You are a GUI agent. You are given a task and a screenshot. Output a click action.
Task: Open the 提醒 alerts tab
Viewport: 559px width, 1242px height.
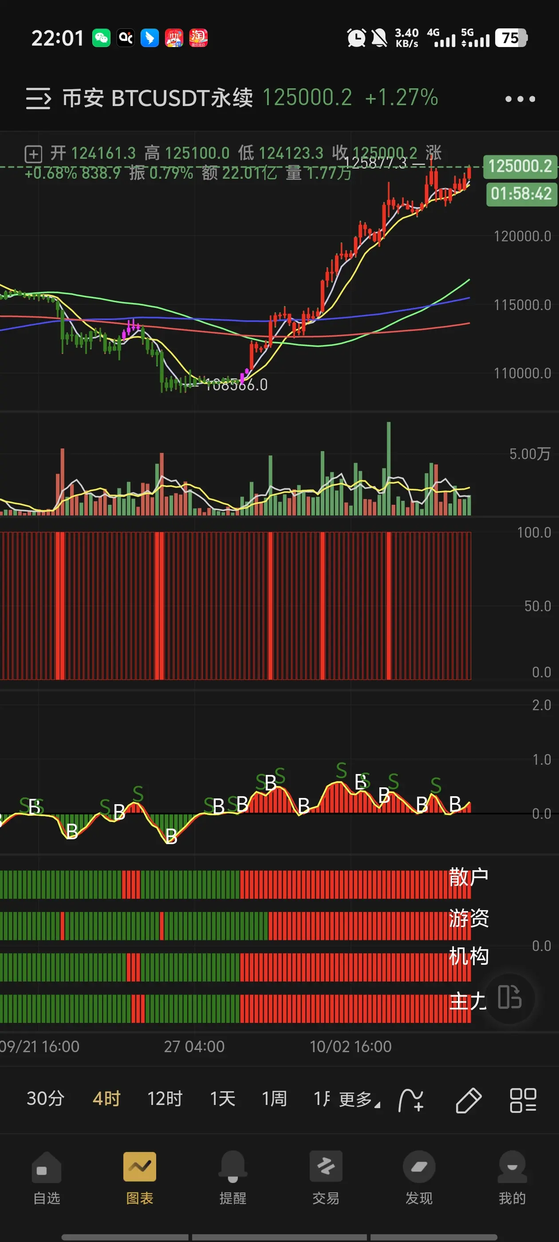click(233, 1177)
